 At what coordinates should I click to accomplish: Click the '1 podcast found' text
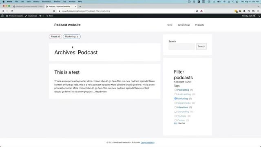pyautogui.click(x=182, y=82)
